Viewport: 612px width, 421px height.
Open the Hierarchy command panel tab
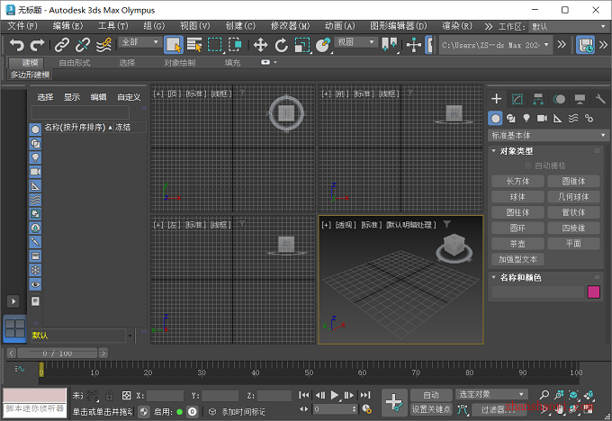pos(538,99)
